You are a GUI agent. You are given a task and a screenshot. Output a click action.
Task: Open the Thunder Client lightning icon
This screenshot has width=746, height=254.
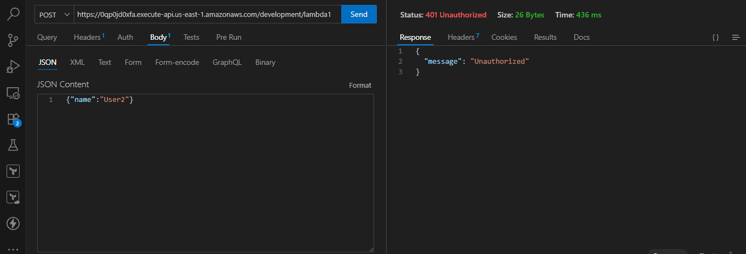(13, 223)
